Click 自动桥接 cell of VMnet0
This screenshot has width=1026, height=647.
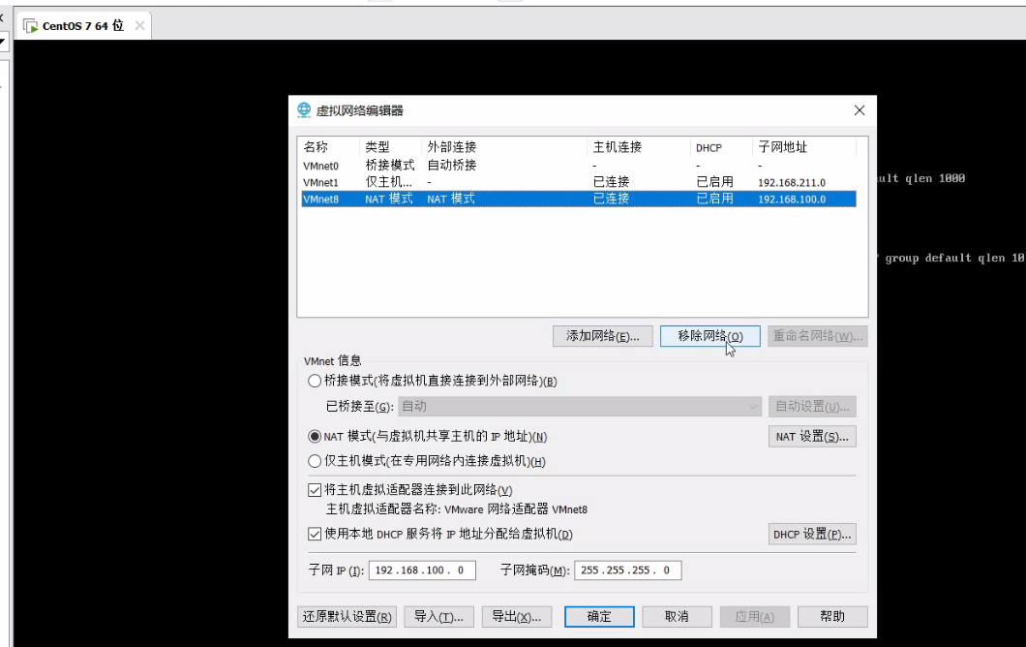pyautogui.click(x=451, y=165)
